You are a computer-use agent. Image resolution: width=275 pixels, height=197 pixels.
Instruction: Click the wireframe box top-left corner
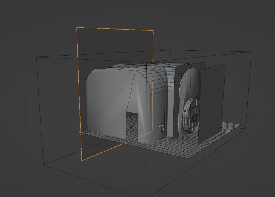click(x=37, y=57)
